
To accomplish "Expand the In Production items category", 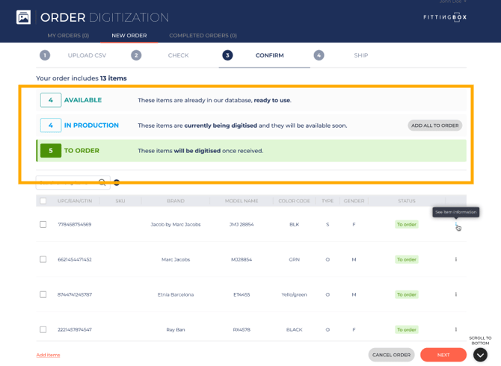I will [90, 125].
